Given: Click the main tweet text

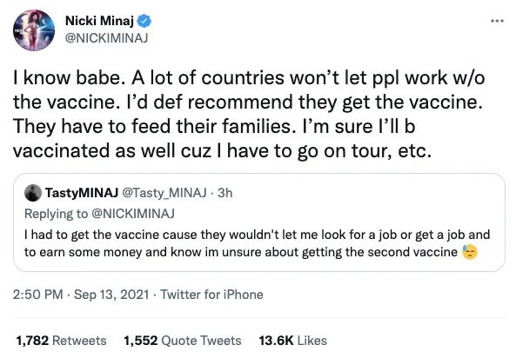Looking at the screenshot, I should [x=249, y=115].
